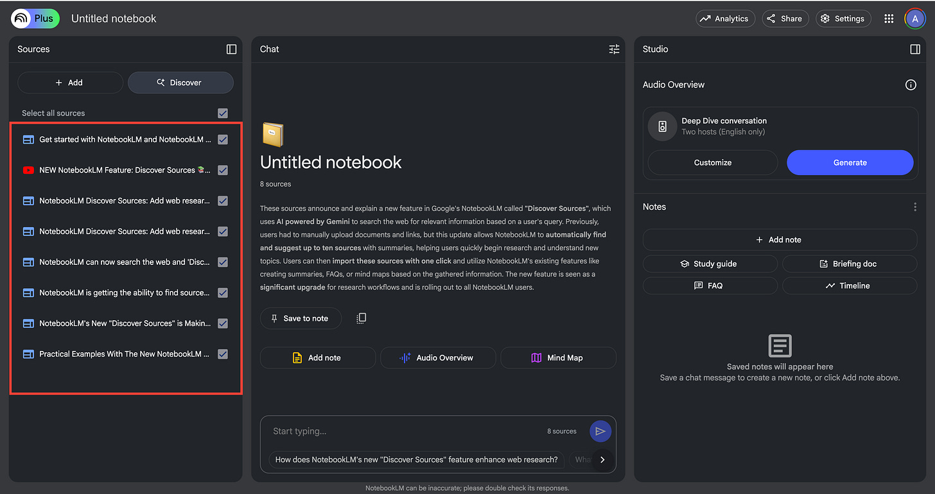
Task: Click the Deep Dive speaker icon
Action: click(663, 126)
